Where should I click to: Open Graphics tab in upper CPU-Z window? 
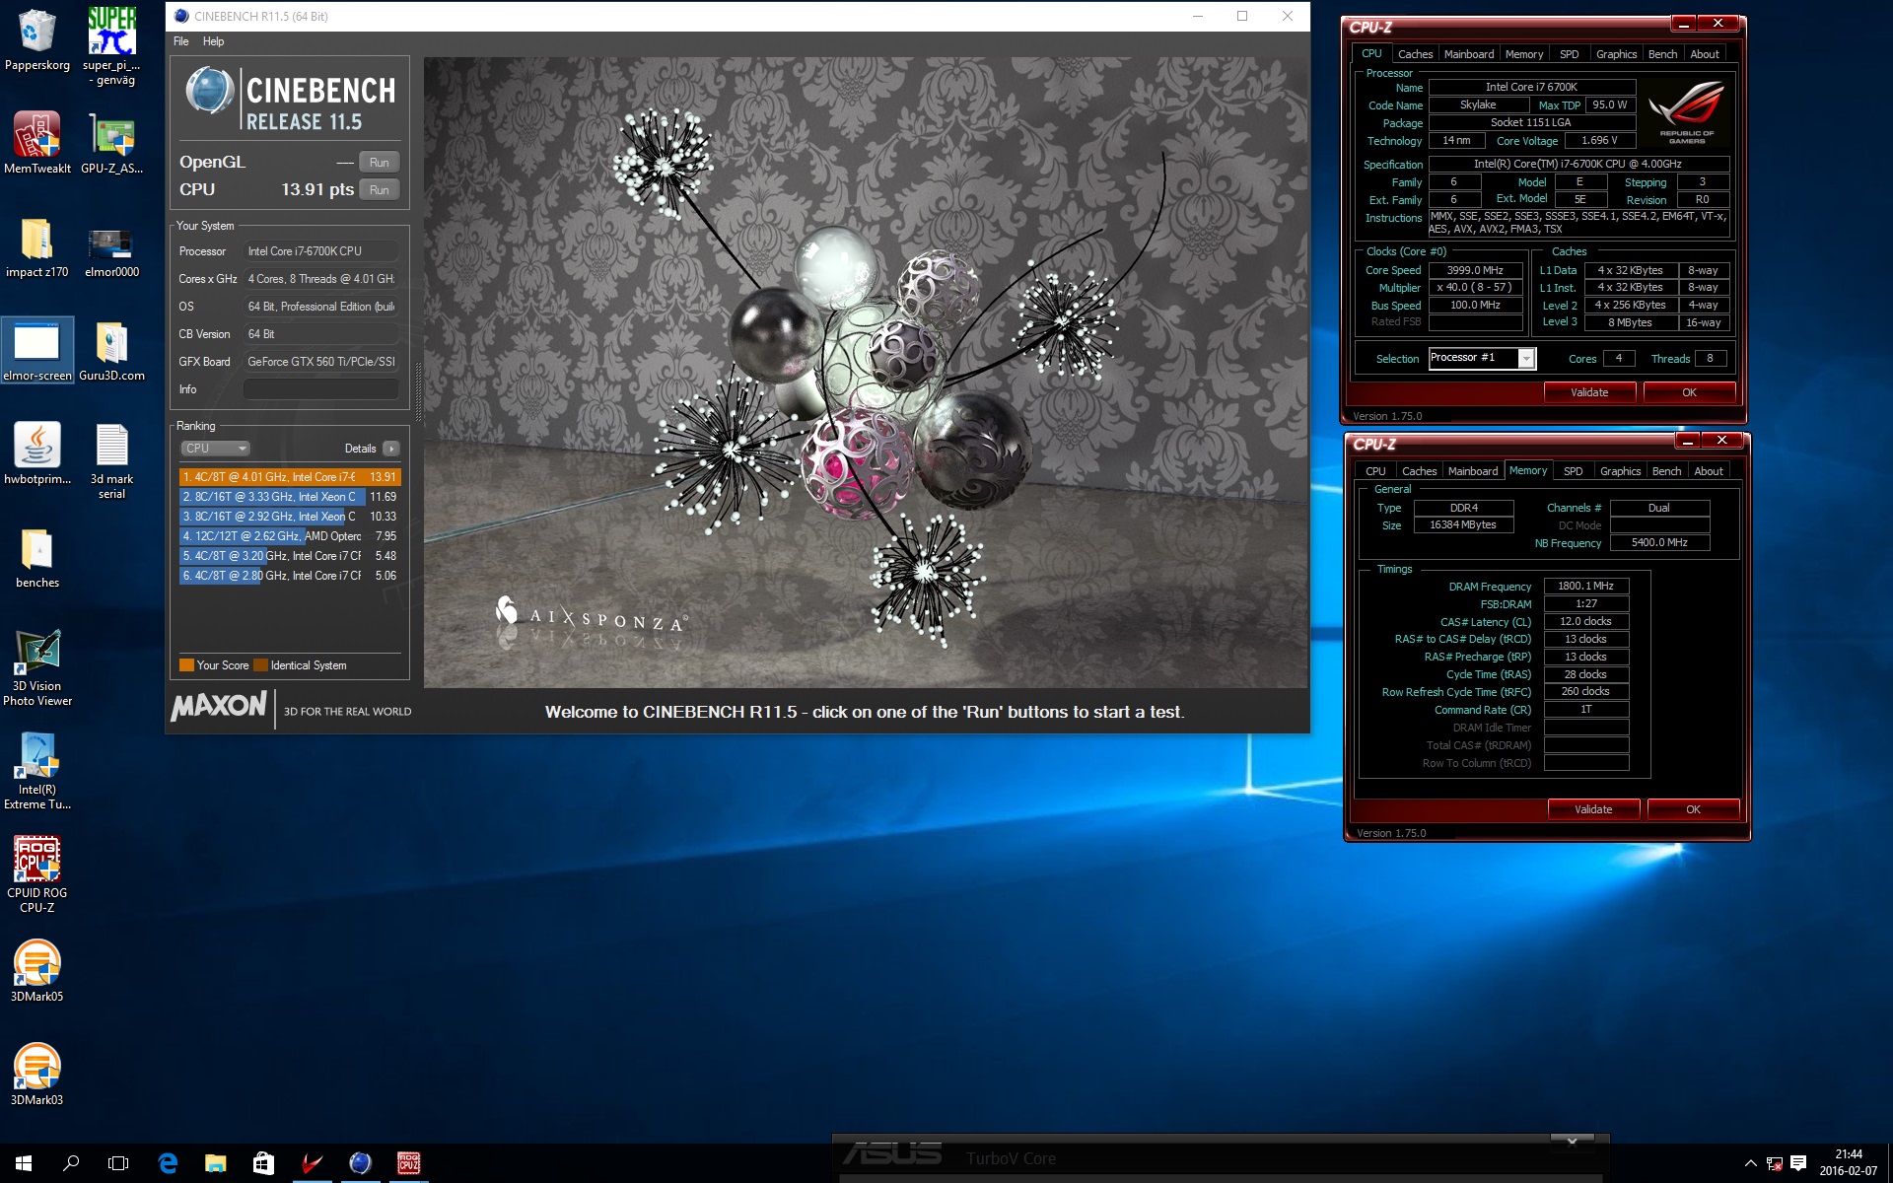[1616, 54]
